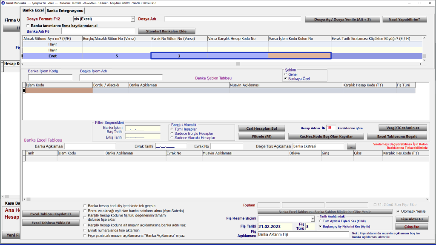This screenshot has height=245, width=436.
Task: Choose Sadece Borçlu Hesaplar option
Action: point(172,133)
